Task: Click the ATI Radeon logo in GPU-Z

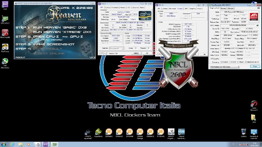Action: point(254,17)
